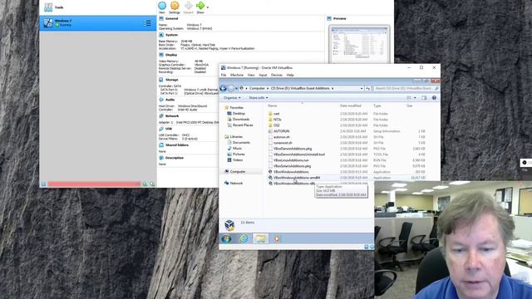Click the Explorer Back arrow button
Screen dimensions: 532x299
coord(224,89)
